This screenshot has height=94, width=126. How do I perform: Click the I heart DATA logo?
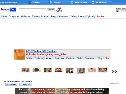coord(59,10)
